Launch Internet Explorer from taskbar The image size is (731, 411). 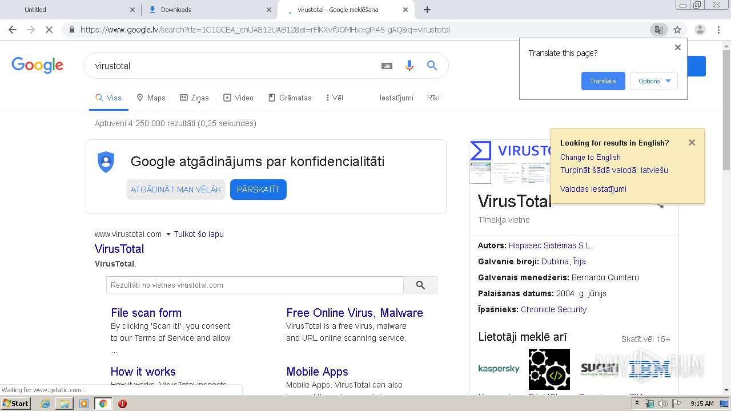pos(45,404)
